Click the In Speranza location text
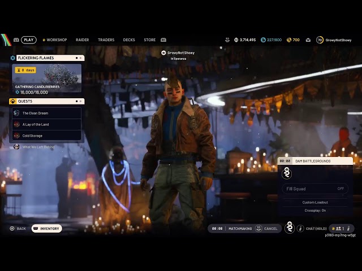This screenshot has height=271, width=362. pos(179,59)
